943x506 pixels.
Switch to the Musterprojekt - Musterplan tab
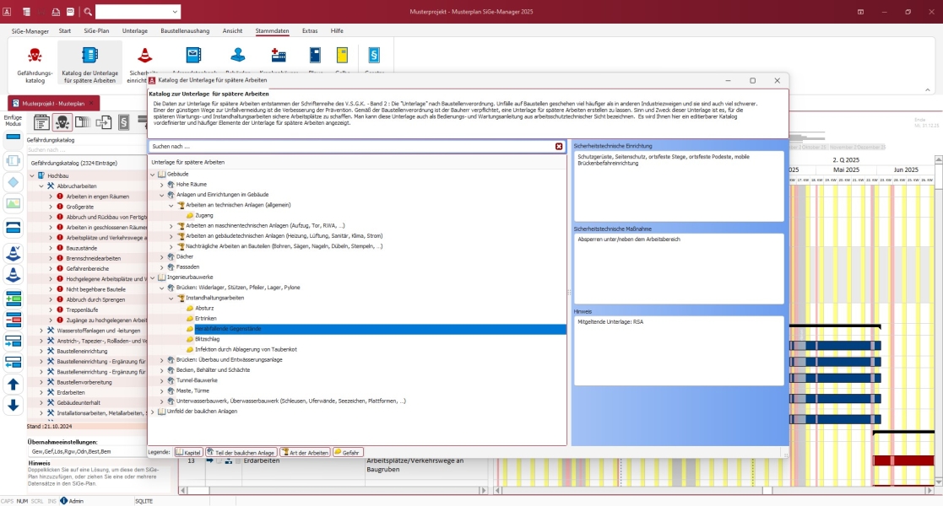coord(53,104)
